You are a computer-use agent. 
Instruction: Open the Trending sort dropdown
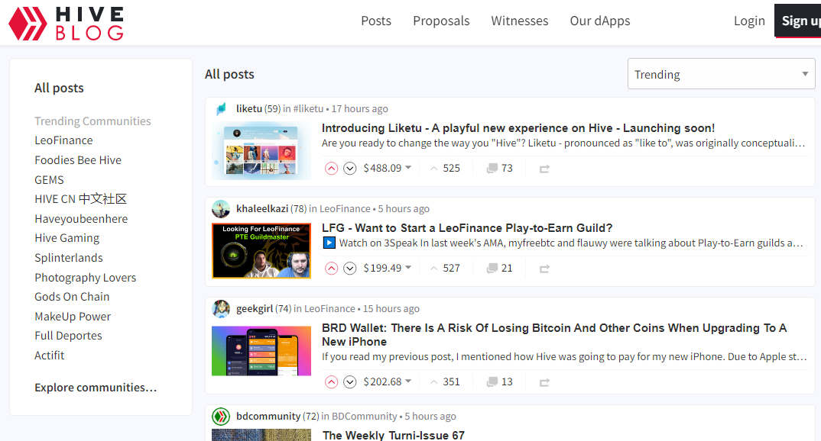721,74
